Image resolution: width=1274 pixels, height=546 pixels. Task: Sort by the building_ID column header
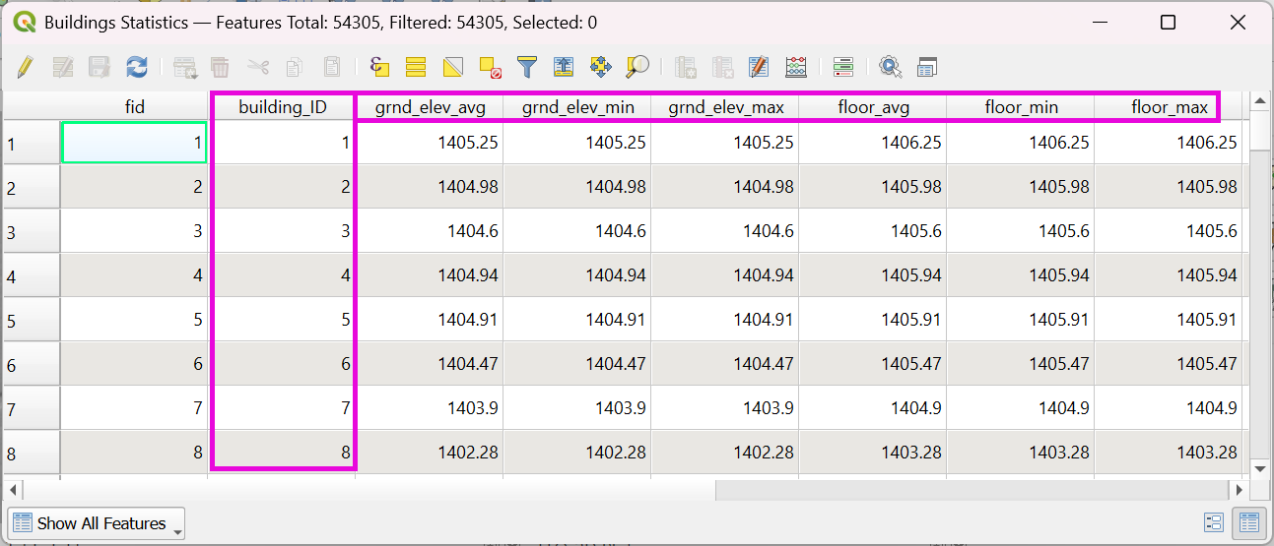click(x=283, y=107)
